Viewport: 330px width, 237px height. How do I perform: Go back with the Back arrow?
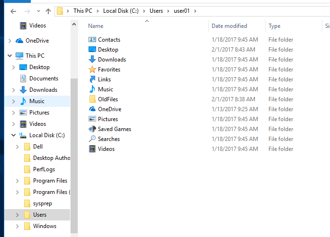13,11
